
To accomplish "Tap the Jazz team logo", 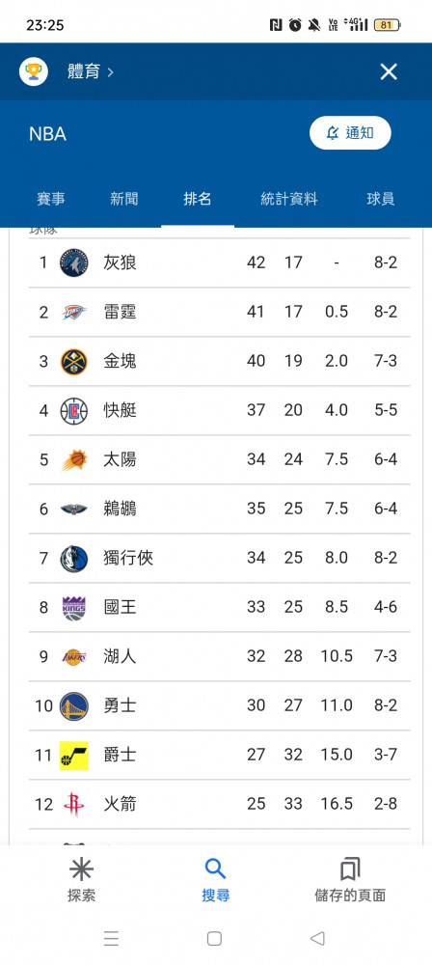I will (x=74, y=756).
